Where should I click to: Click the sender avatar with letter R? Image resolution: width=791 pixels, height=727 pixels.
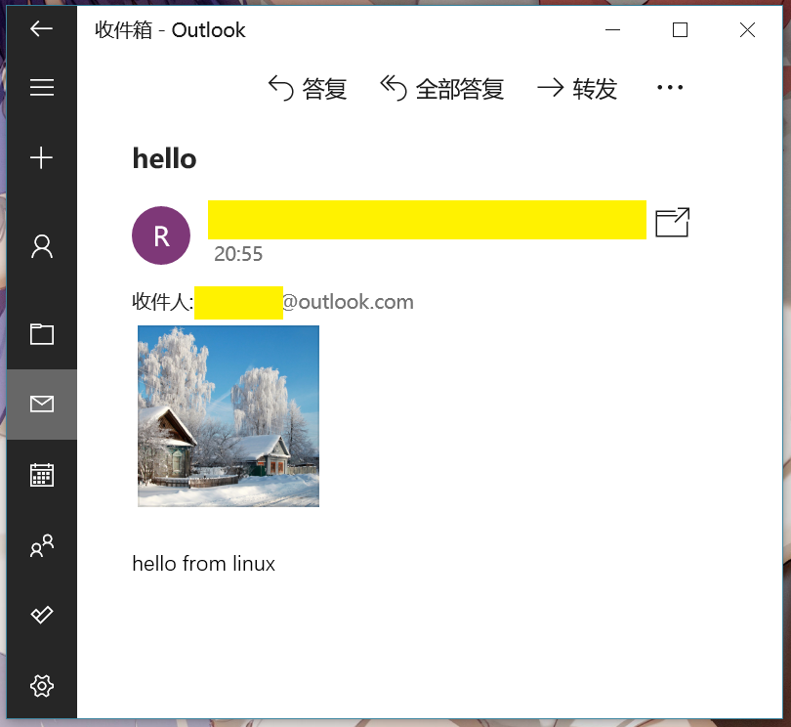(160, 235)
